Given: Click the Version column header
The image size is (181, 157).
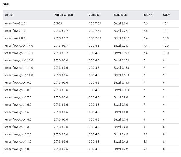Looking at the screenshot, I should coord(9,15).
